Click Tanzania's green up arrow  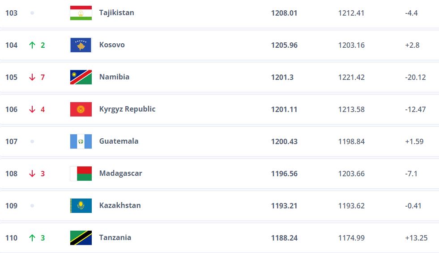point(32,238)
